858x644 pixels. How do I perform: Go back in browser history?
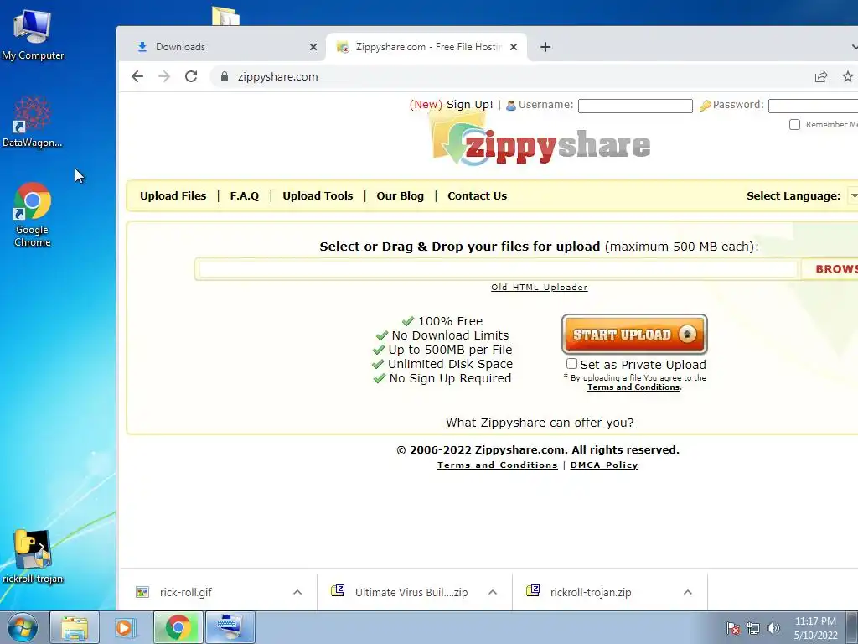click(x=137, y=76)
